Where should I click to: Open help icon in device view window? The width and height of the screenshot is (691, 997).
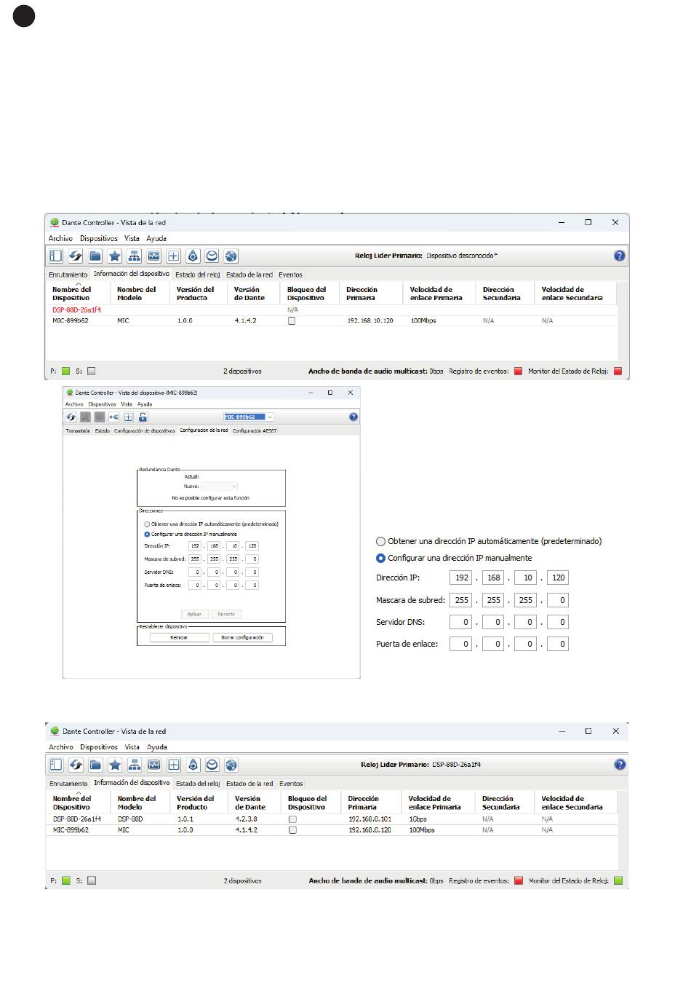pyautogui.click(x=354, y=417)
